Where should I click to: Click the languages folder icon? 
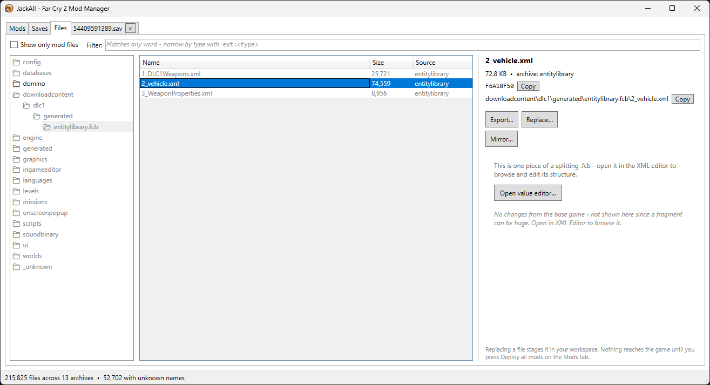pyautogui.click(x=16, y=180)
